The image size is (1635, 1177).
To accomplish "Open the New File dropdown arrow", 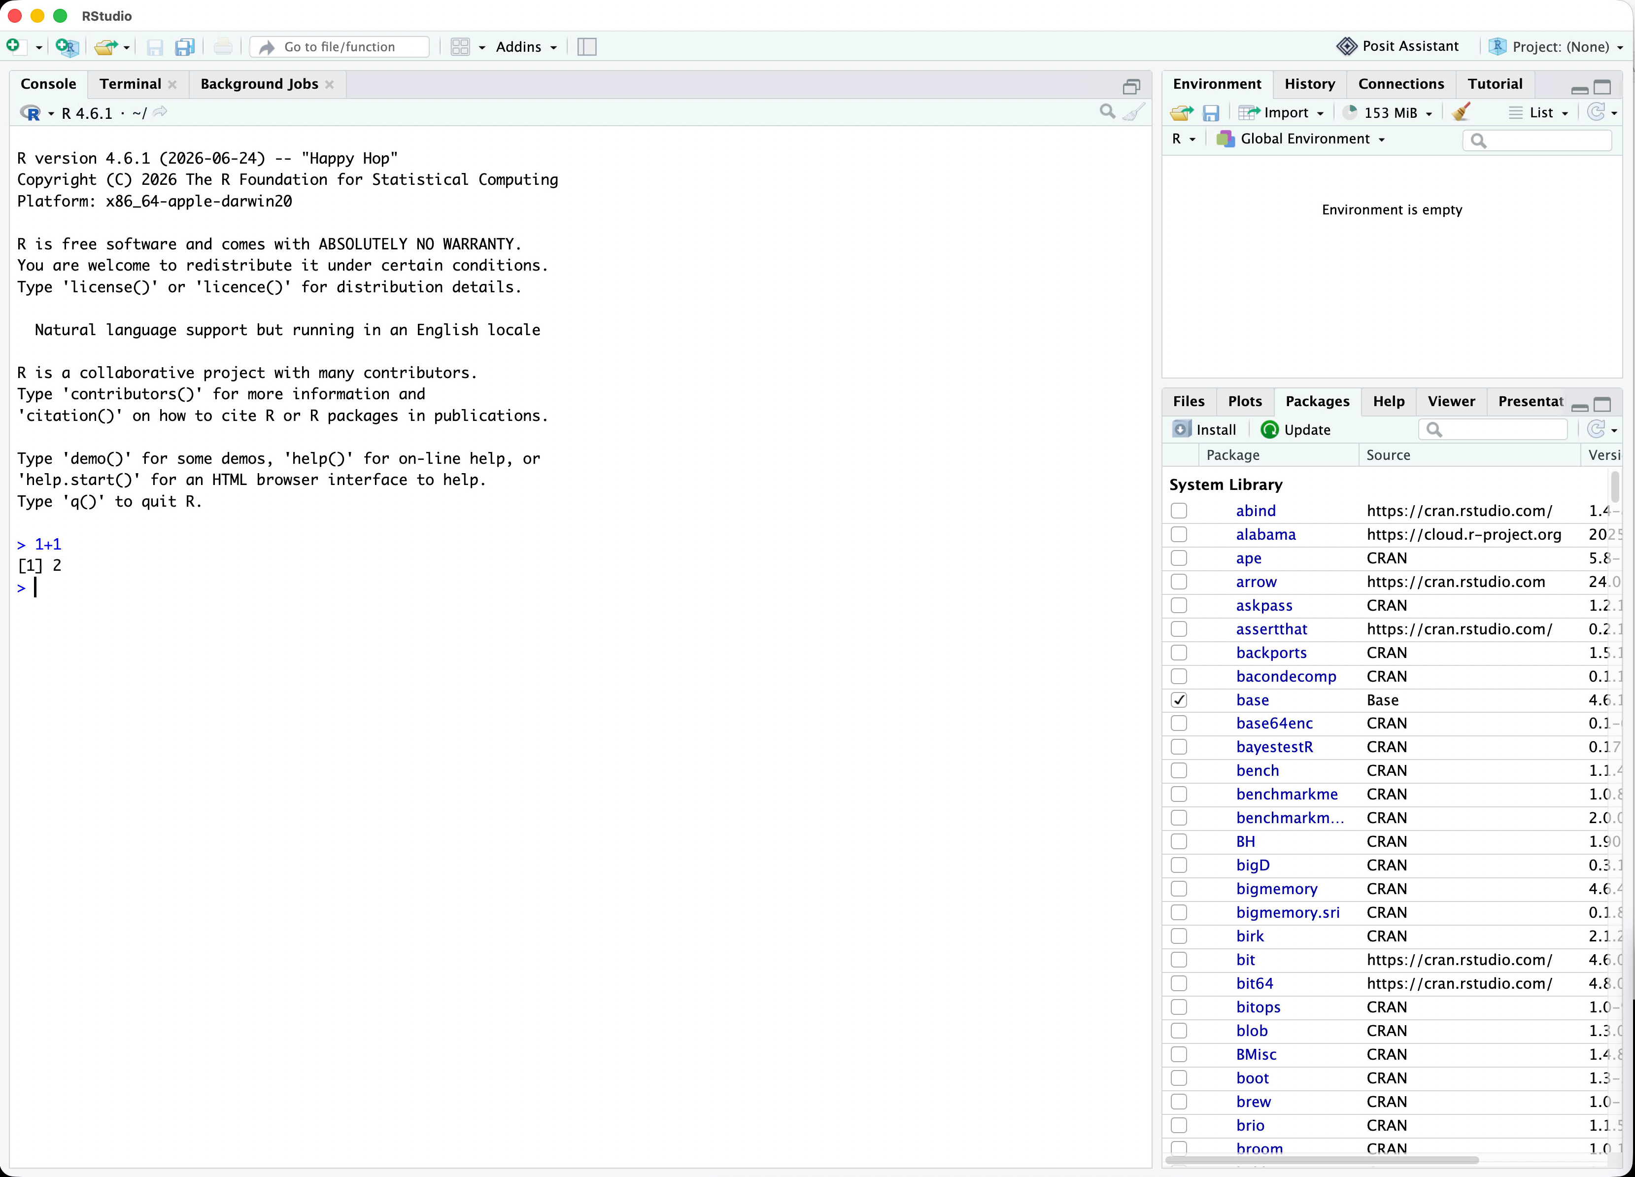I will coord(39,48).
